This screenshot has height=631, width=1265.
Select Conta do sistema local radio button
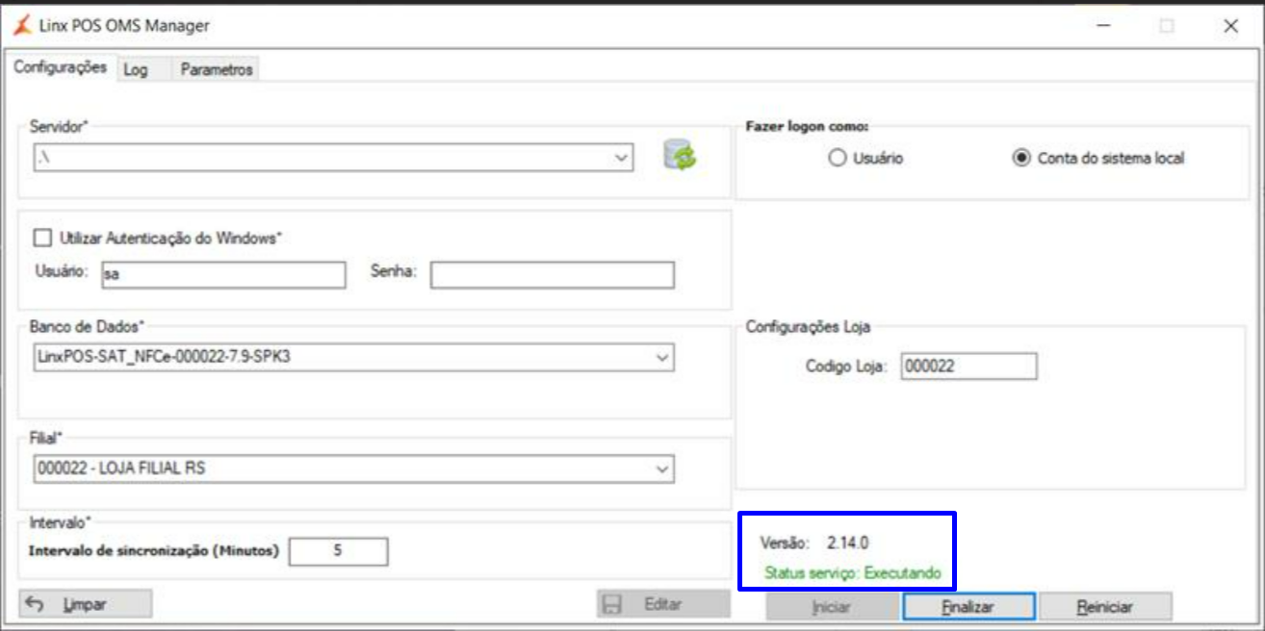[1020, 158]
